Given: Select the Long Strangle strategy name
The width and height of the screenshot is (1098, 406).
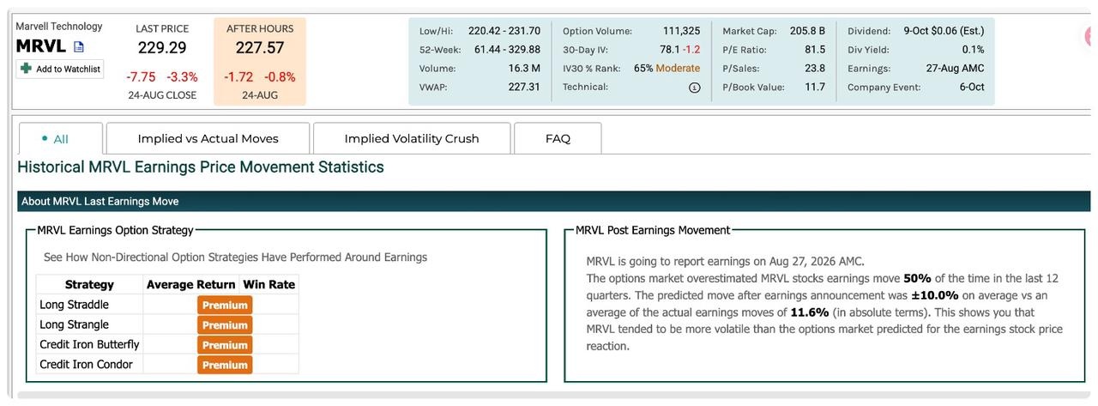Looking at the screenshot, I should pos(75,324).
